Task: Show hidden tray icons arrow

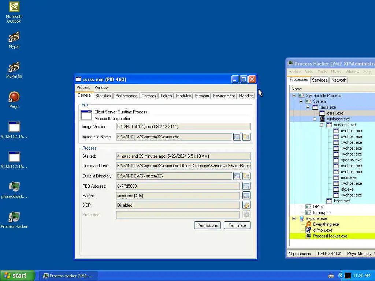Action: pyautogui.click(x=341, y=276)
